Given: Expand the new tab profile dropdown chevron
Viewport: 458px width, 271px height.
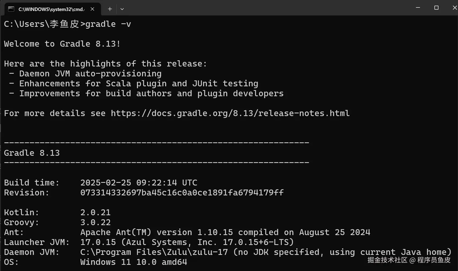Looking at the screenshot, I should (122, 9).
